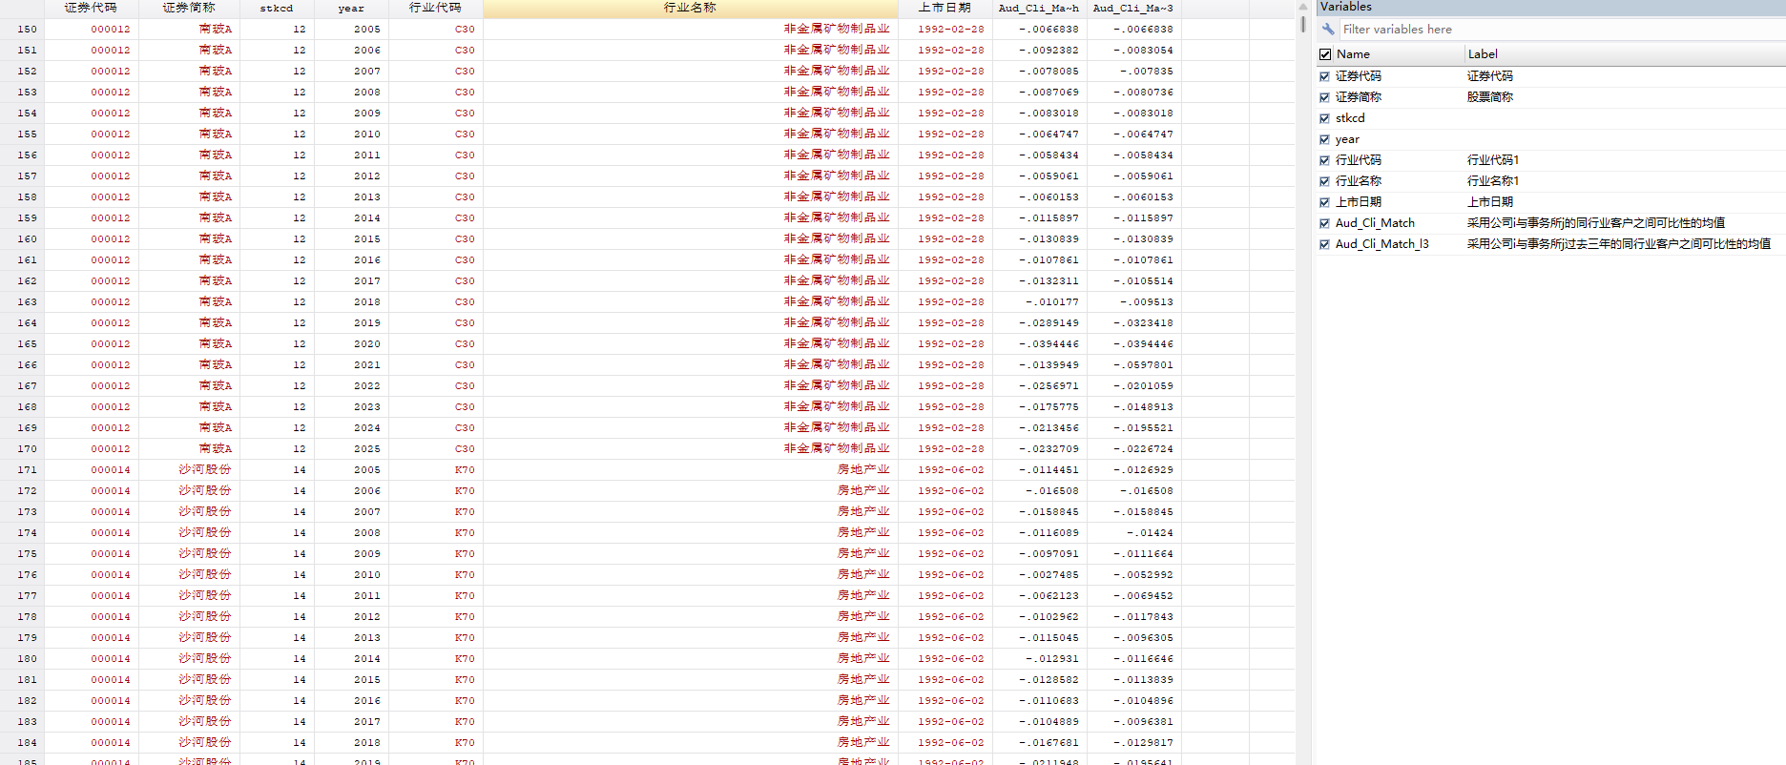
Task: Click the Variables panel title bar
Action: point(1550,7)
